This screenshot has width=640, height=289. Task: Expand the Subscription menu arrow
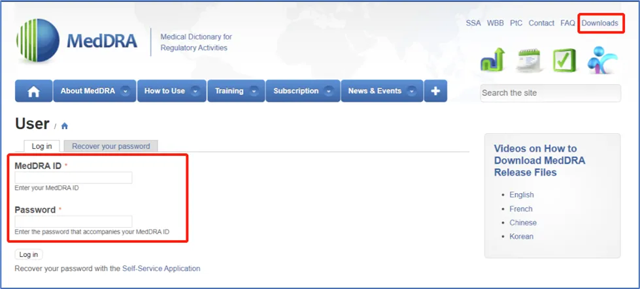point(329,91)
